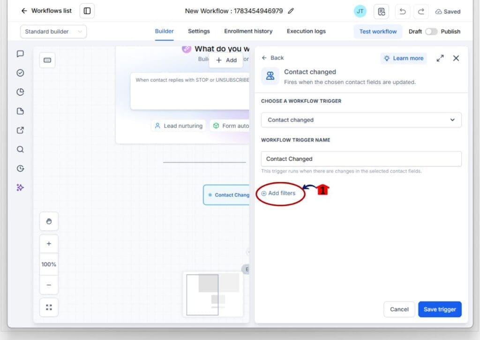
Task: Close the trigger panel
Action: pyautogui.click(x=456, y=58)
